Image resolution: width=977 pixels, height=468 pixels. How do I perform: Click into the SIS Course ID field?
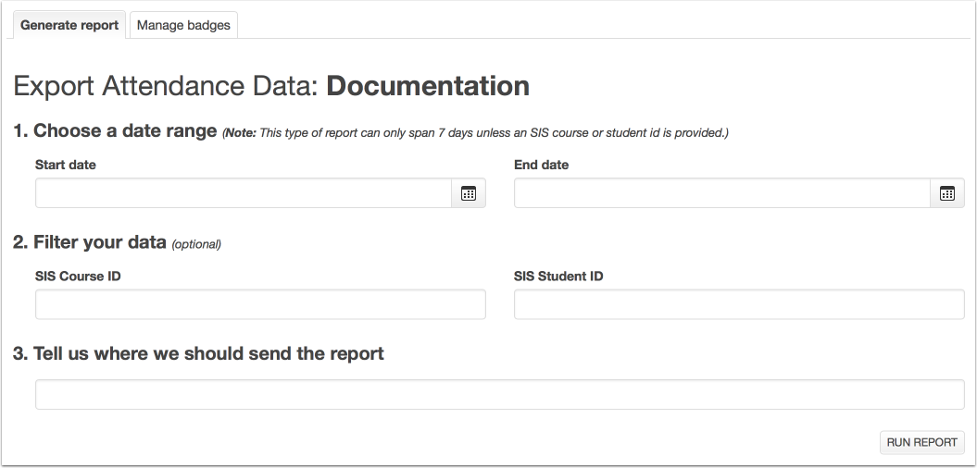click(x=260, y=304)
